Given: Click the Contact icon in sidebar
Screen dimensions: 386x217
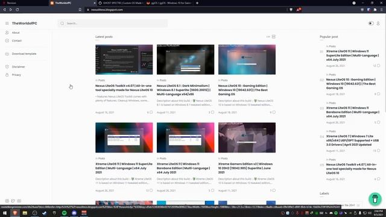Looking at the screenshot, I should (x=7, y=40).
